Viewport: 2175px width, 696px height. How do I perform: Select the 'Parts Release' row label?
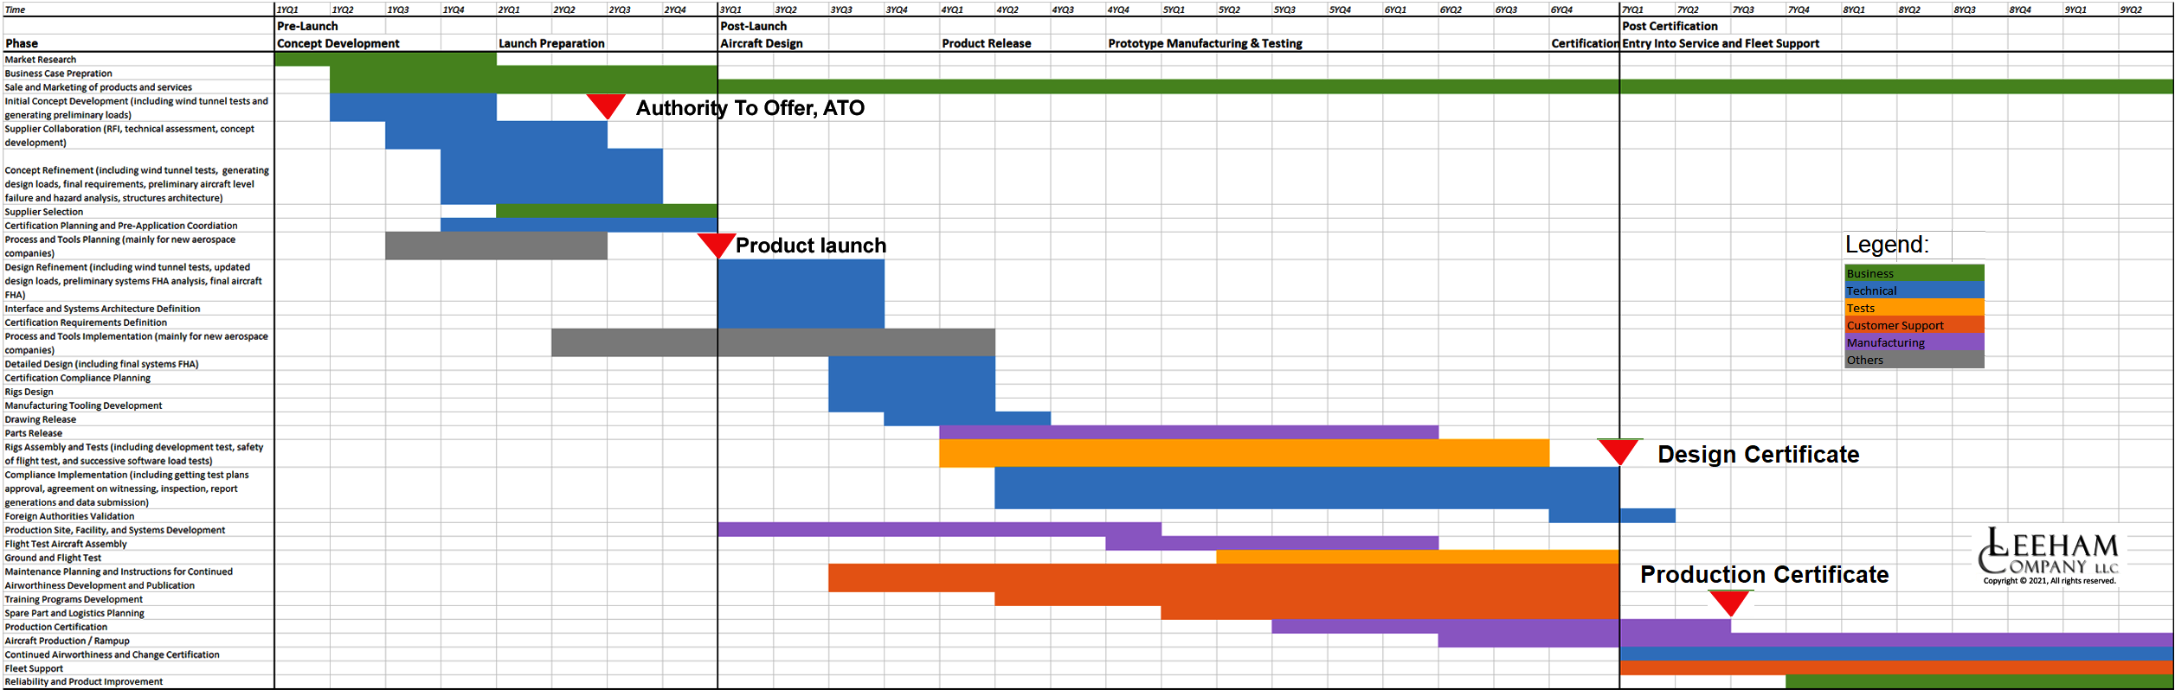click(34, 433)
